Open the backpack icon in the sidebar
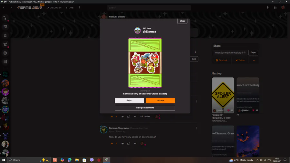 [5, 35]
